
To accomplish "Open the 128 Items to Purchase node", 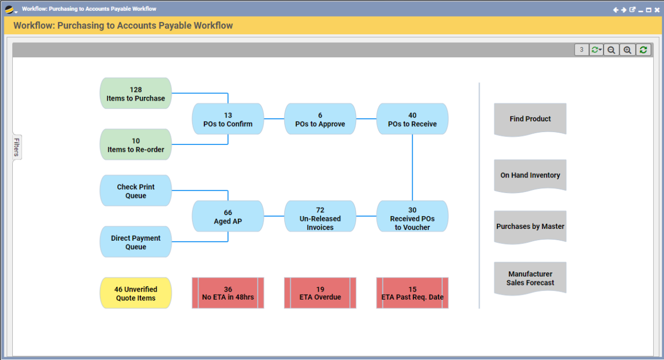I will (x=135, y=93).
